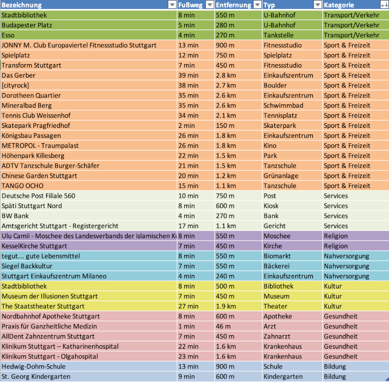Select the Tennis Club Weissenhof cell
The image size is (389, 382).
[89, 115]
